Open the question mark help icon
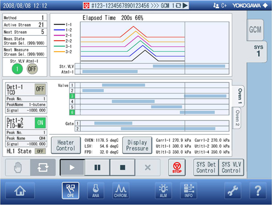Screen dimensions: 272x205 click(x=258, y=191)
